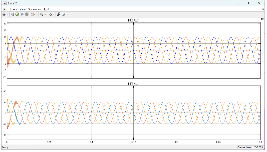Expand the Zoom tool dropdown arrow

(45, 15)
